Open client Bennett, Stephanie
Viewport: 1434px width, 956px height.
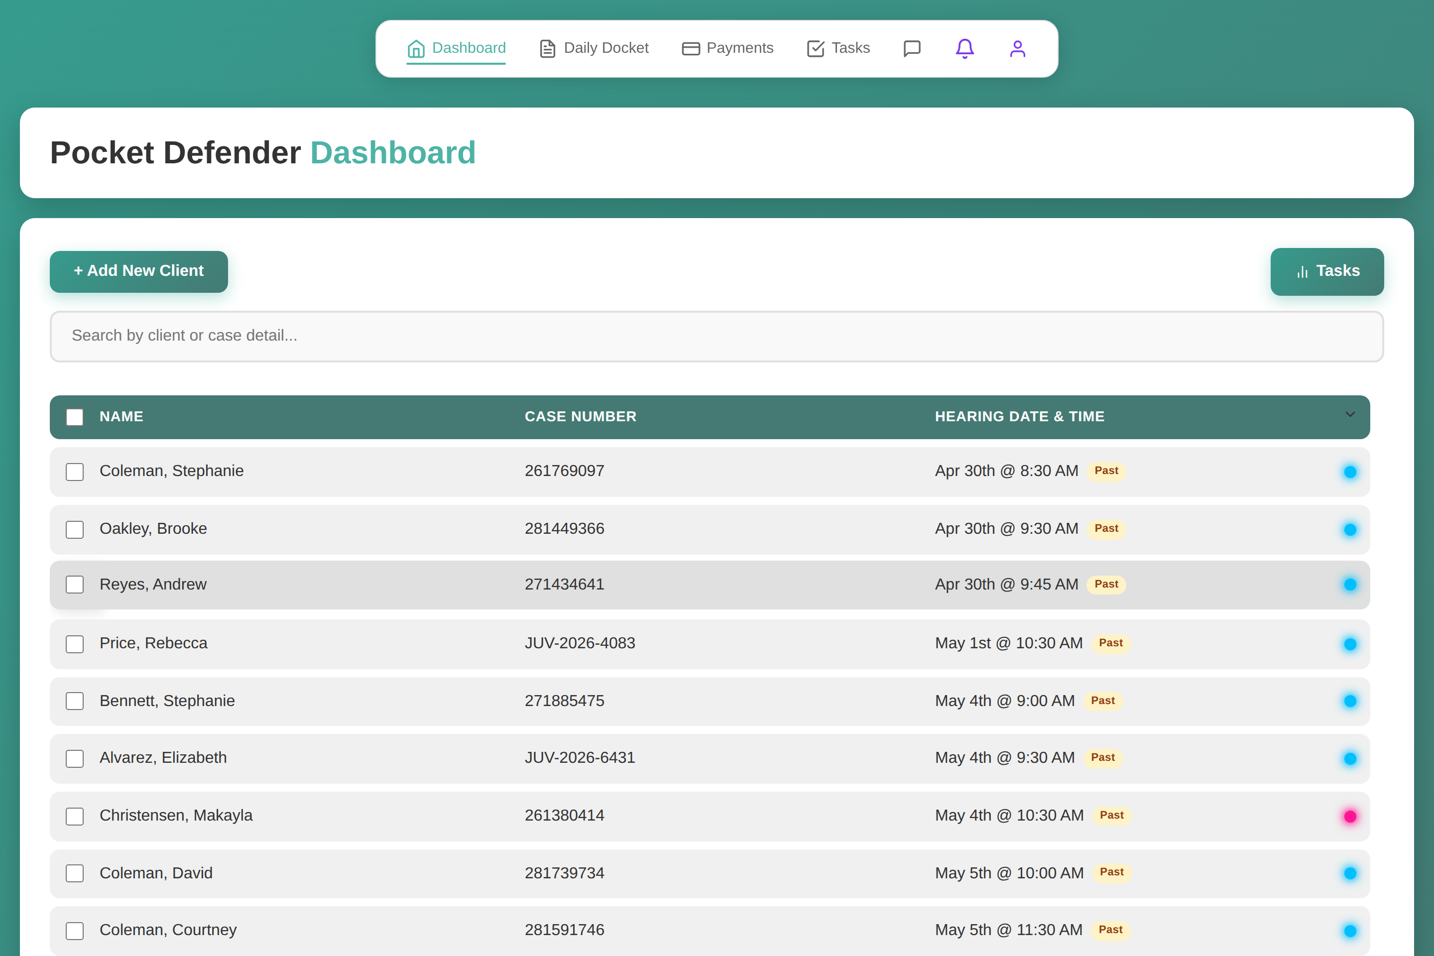tap(167, 701)
